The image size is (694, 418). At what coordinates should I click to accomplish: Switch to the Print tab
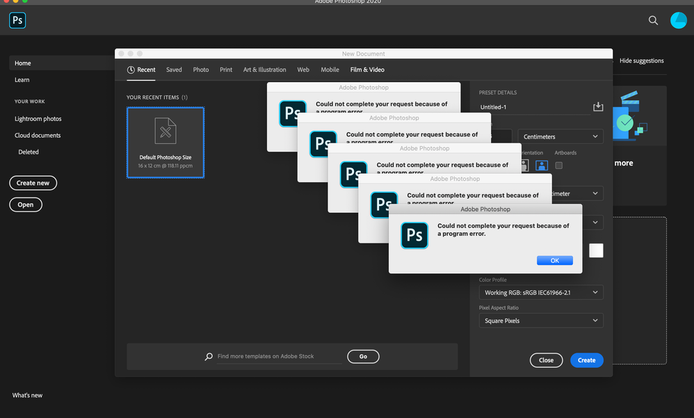(x=226, y=70)
